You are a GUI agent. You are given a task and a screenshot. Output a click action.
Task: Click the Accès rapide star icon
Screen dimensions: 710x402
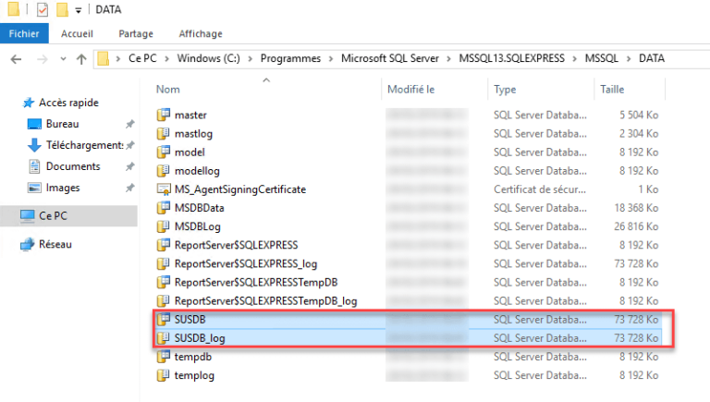pyautogui.click(x=29, y=103)
